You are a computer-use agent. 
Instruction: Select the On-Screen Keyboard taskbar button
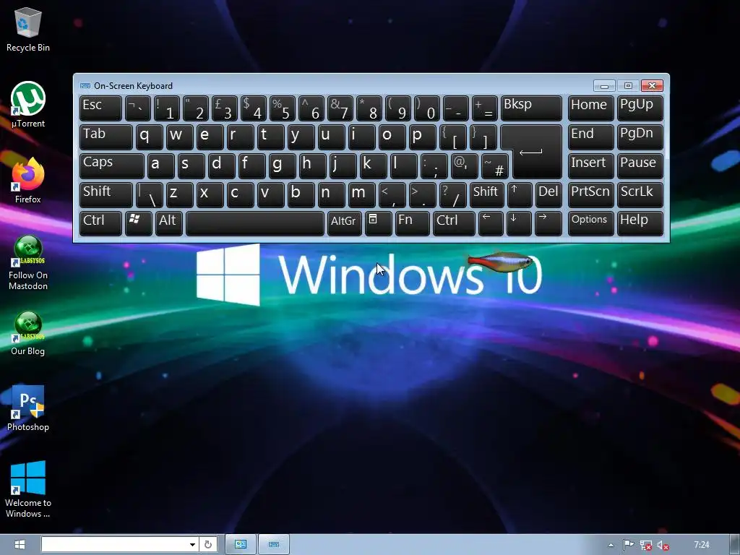(x=274, y=545)
